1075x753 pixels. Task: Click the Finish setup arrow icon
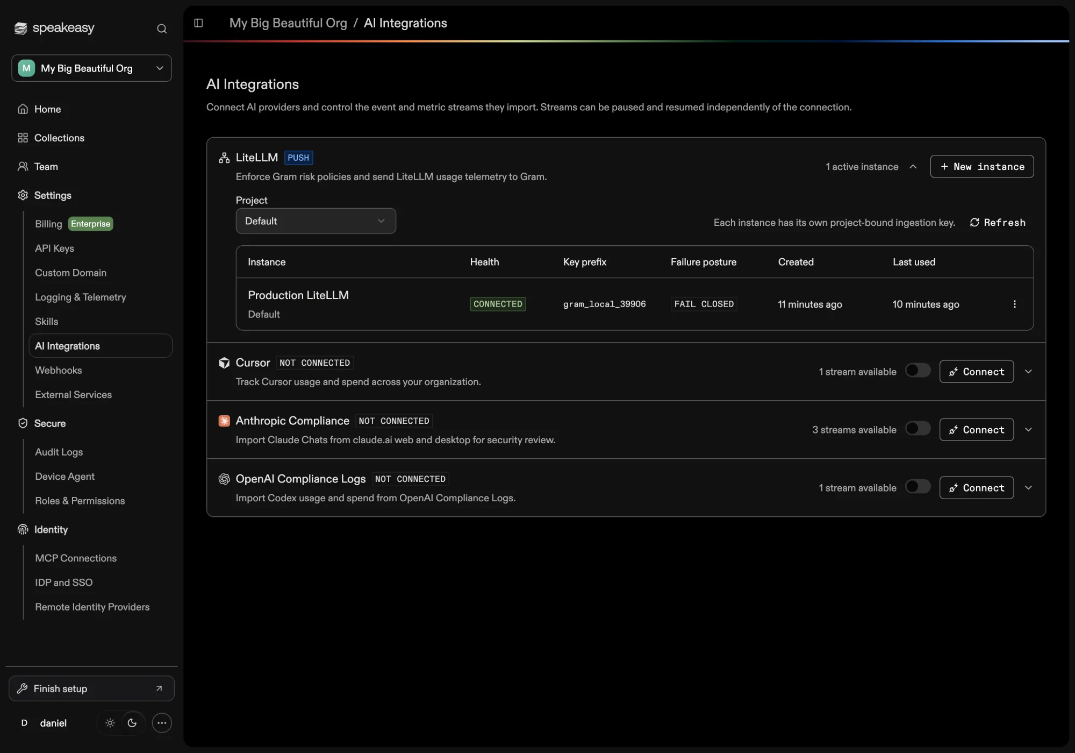(159, 688)
